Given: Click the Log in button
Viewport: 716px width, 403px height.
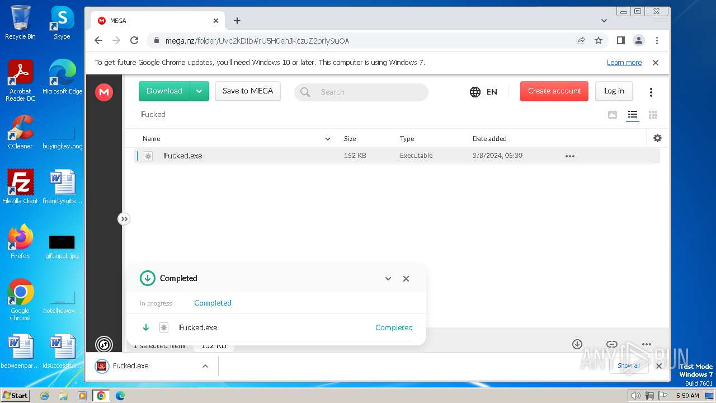Looking at the screenshot, I should tap(614, 91).
